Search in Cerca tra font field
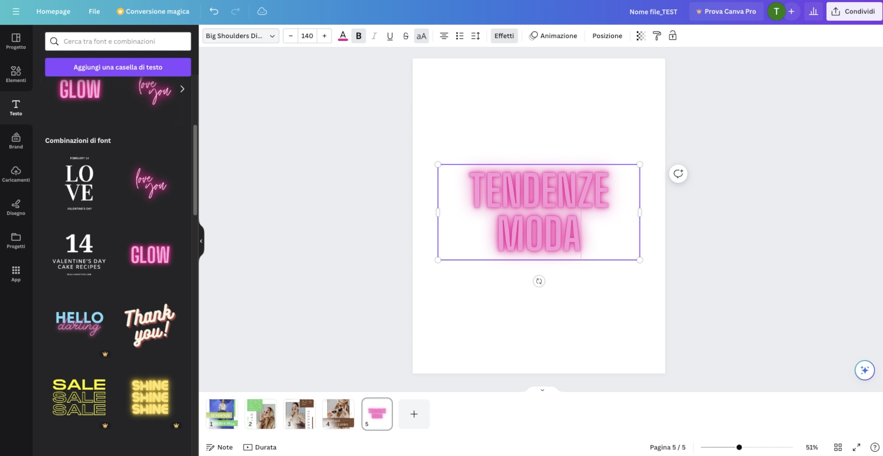This screenshot has width=883, height=456. [x=118, y=41]
